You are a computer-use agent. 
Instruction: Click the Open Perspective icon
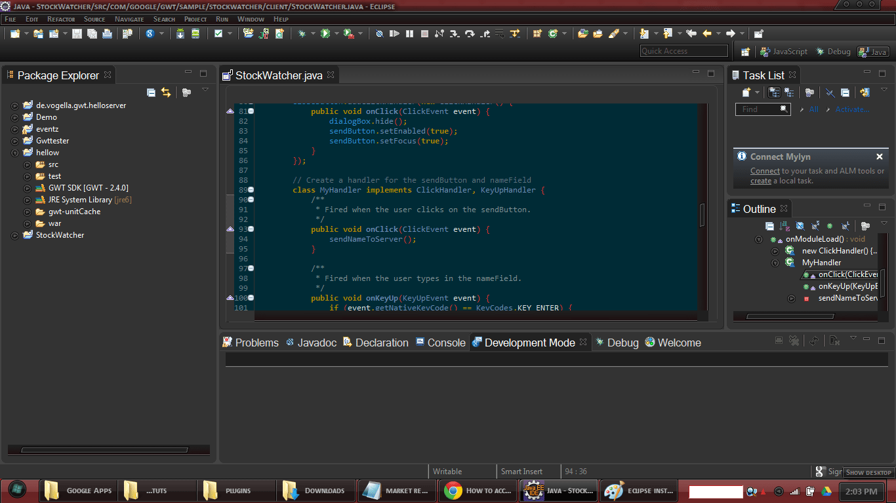(745, 52)
